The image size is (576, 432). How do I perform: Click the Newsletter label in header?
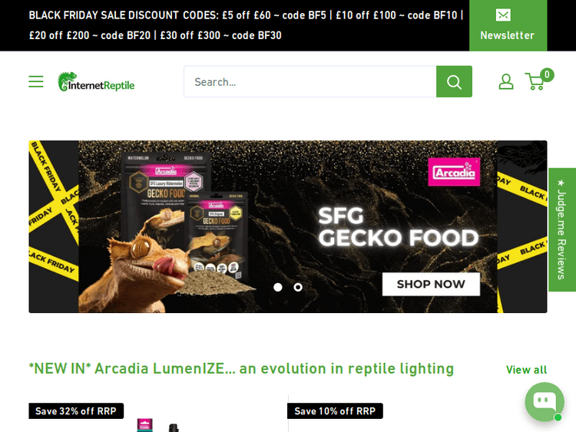(508, 35)
